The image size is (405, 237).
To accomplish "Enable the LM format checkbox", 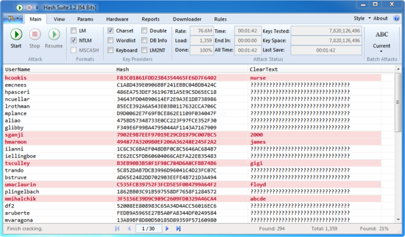I will (x=74, y=30).
